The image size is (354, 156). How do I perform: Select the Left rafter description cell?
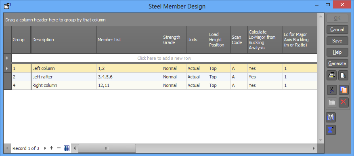(64, 77)
